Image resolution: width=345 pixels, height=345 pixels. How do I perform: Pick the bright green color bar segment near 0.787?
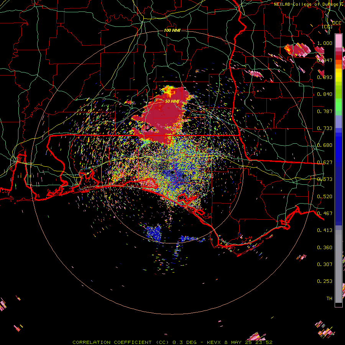click(x=338, y=105)
